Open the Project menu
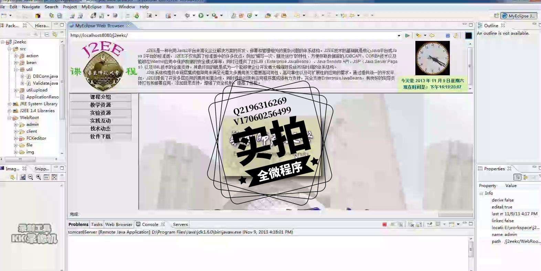The height and width of the screenshot is (271, 541). 70,7
